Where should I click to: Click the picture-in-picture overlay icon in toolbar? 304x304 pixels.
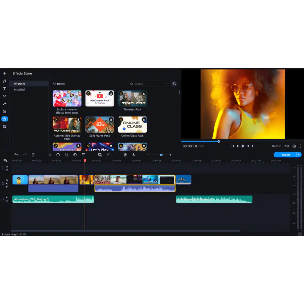click(100, 155)
